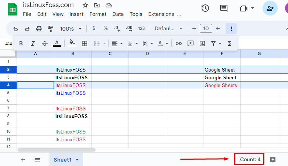Select the Paint format roller icon
The height and width of the screenshot is (166, 288).
[51, 29]
